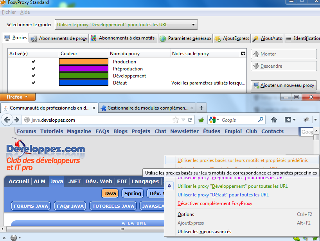Click the globe icon in the add-on bar

[x=14, y=238]
